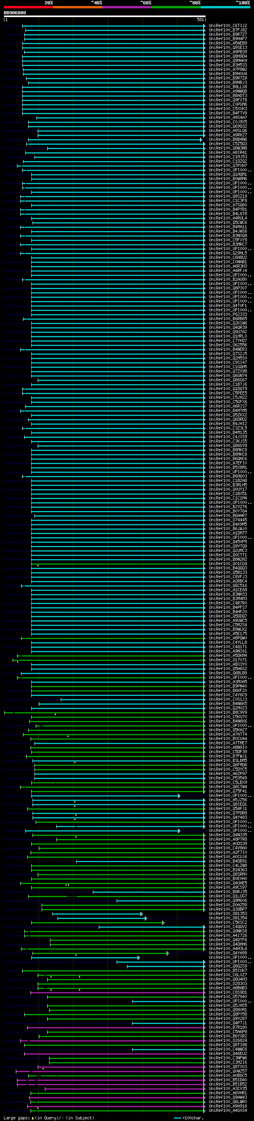Viewport: 254px width, 1121px height.
Task: Select hit label UniRef100_Q86G67
Action: tap(228, 380)
